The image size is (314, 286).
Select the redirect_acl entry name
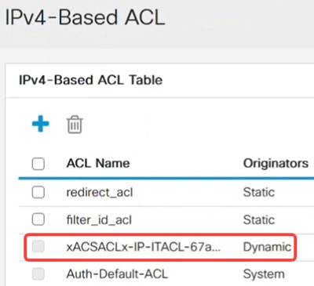pos(100,193)
